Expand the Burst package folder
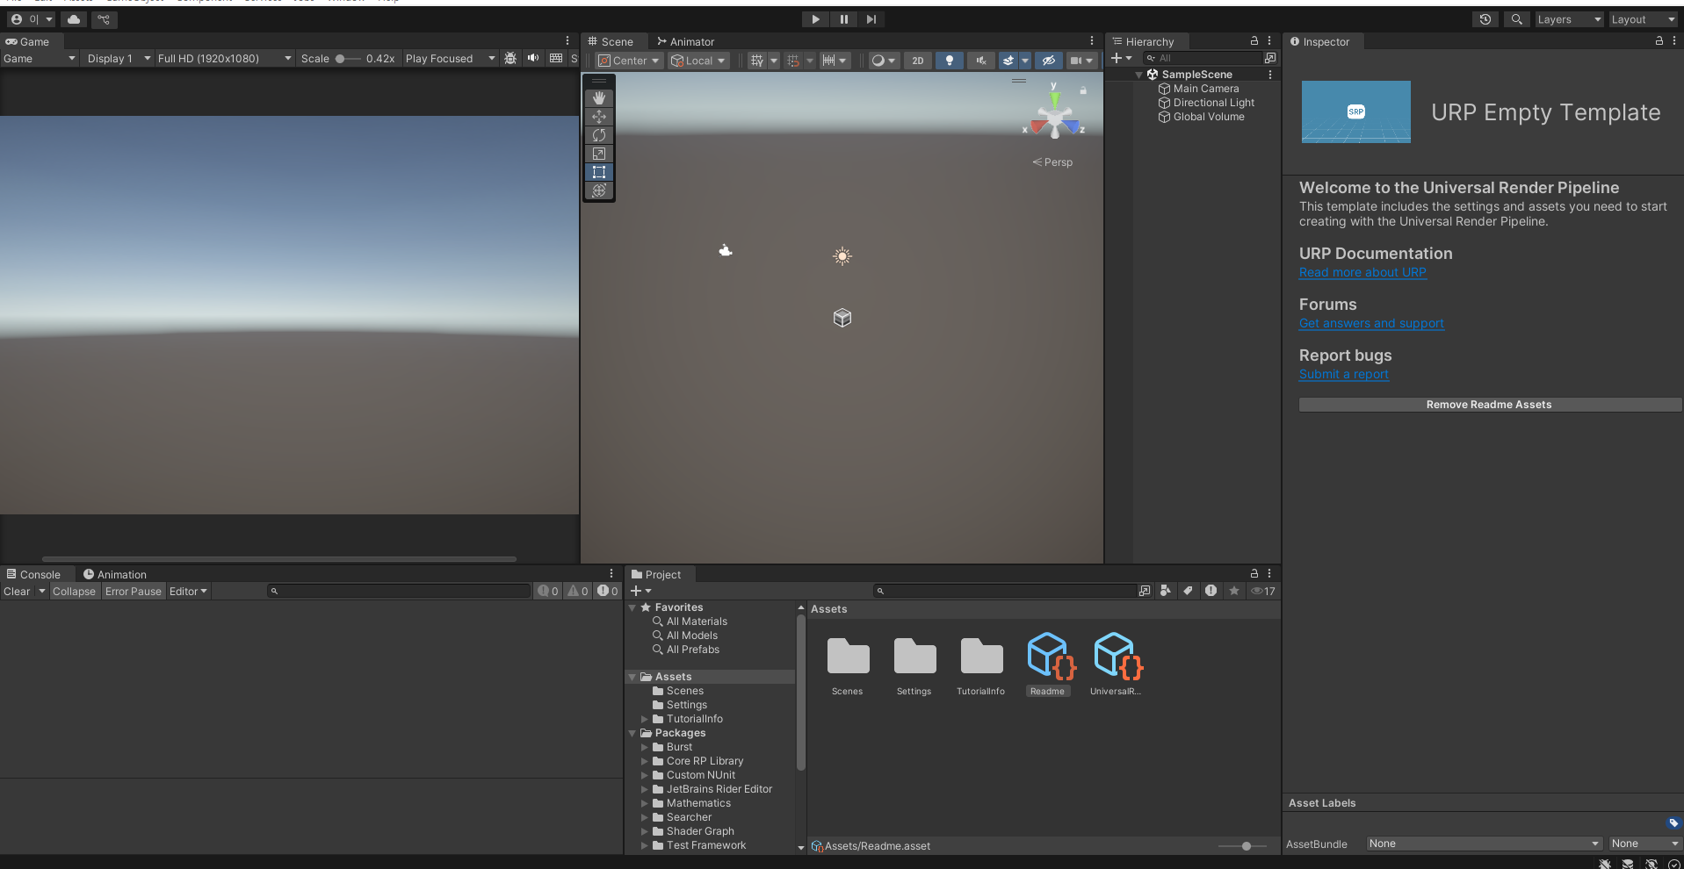Image resolution: width=1684 pixels, height=869 pixels. click(x=645, y=747)
